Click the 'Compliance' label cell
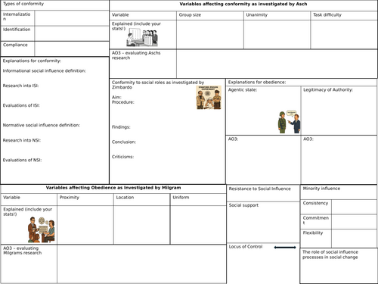The image size is (378, 284). [17, 48]
